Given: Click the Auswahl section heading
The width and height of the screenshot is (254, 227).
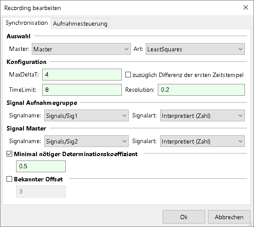Looking at the screenshot, I should coord(18,36).
